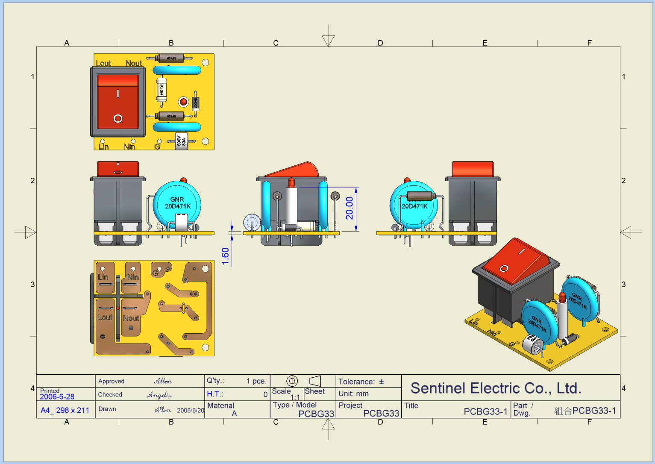Click the Printed date 2006-6-28
This screenshot has width=655, height=464.
pos(57,396)
